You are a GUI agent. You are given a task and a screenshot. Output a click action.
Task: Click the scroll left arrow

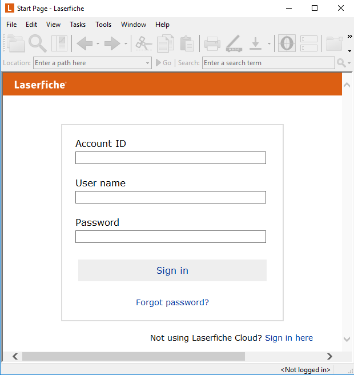(x=15, y=356)
